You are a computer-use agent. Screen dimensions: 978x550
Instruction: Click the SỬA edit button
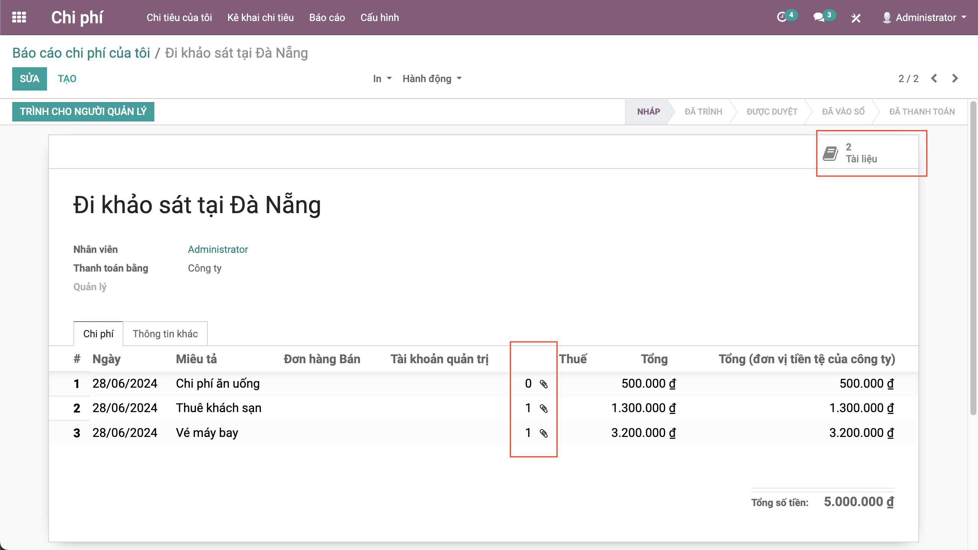pos(29,79)
